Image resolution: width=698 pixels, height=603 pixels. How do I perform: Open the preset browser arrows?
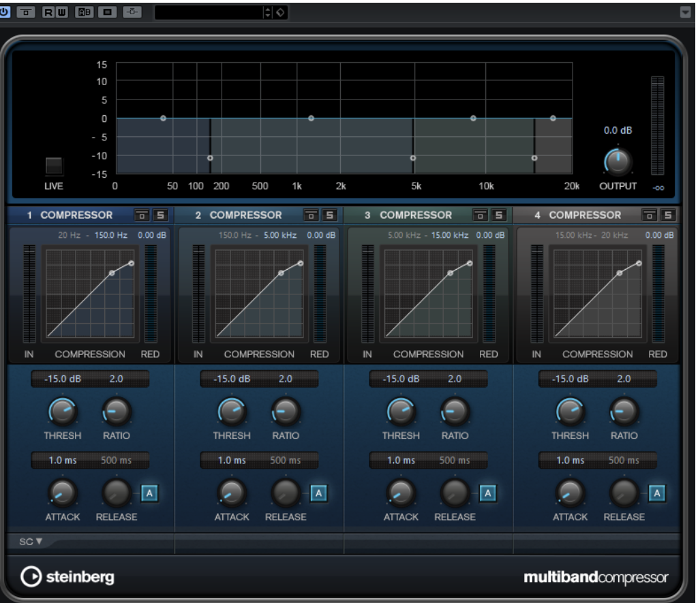tap(267, 12)
